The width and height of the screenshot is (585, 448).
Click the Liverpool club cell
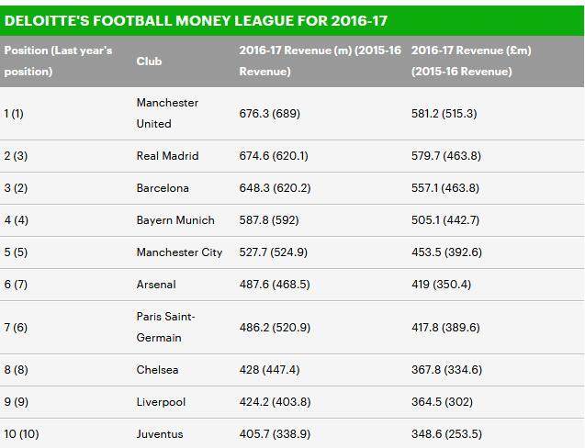click(161, 402)
